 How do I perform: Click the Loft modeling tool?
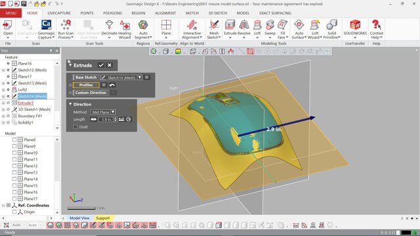(257, 29)
